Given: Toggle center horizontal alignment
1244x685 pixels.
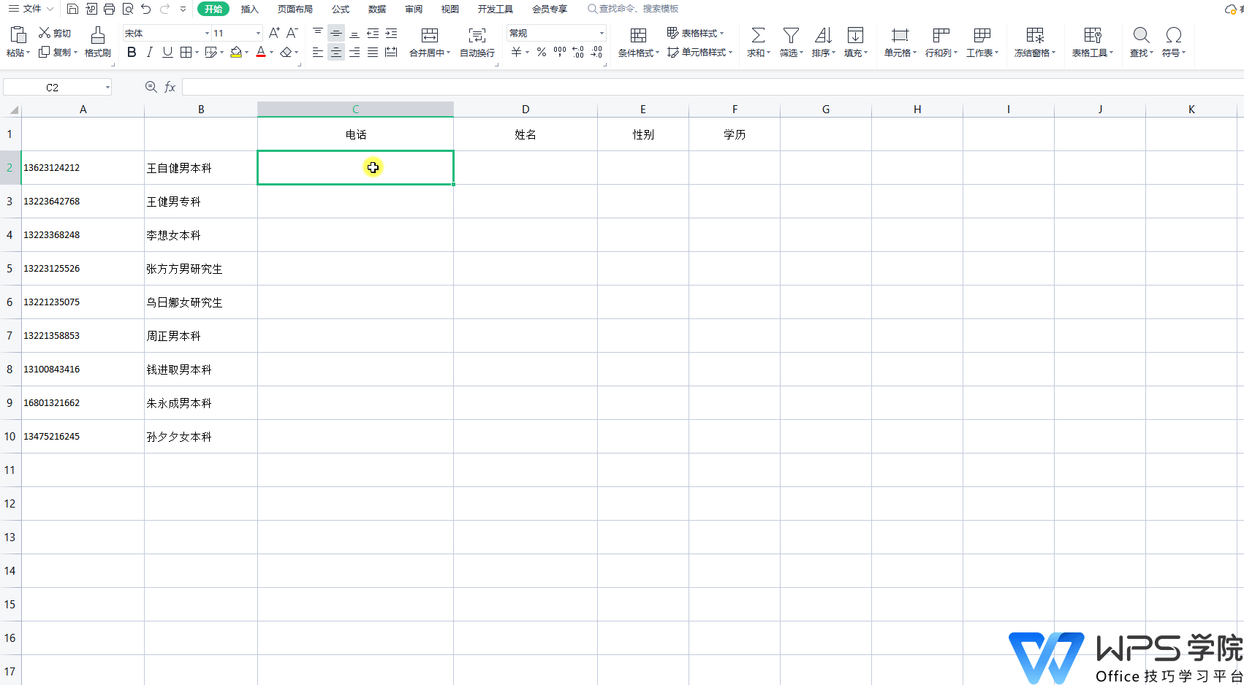Looking at the screenshot, I should [336, 52].
